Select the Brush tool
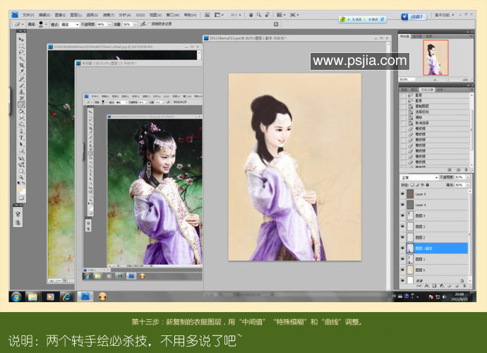 (21, 85)
